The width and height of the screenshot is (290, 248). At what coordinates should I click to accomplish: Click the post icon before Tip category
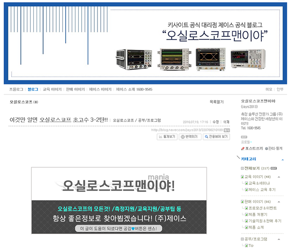[246, 245]
